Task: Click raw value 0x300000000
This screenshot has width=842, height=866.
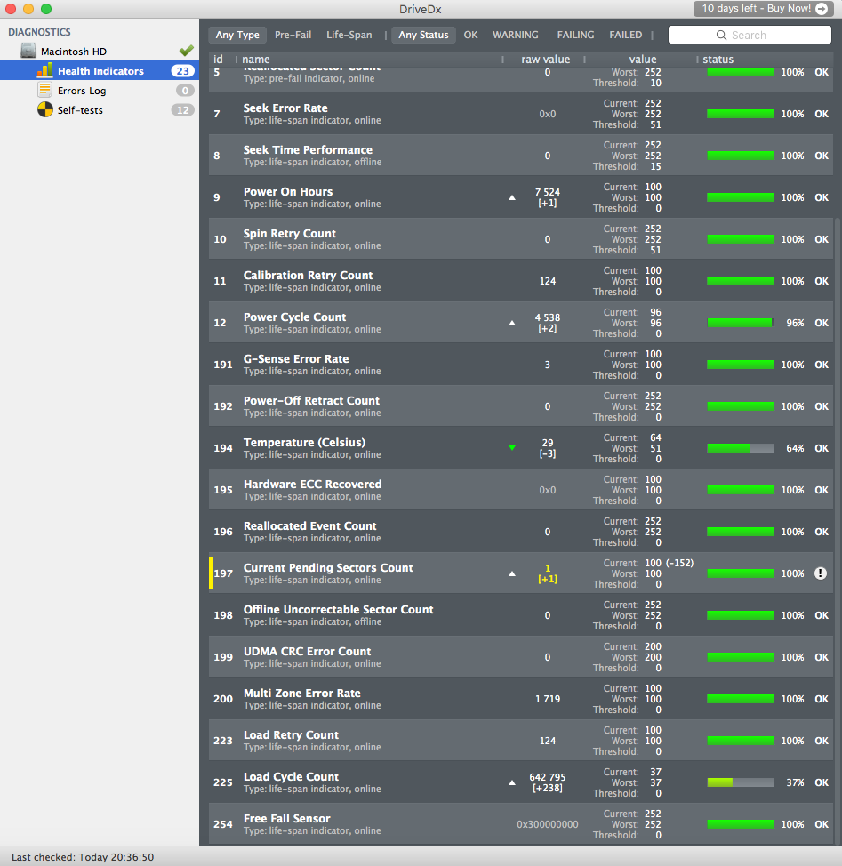Action: [547, 824]
